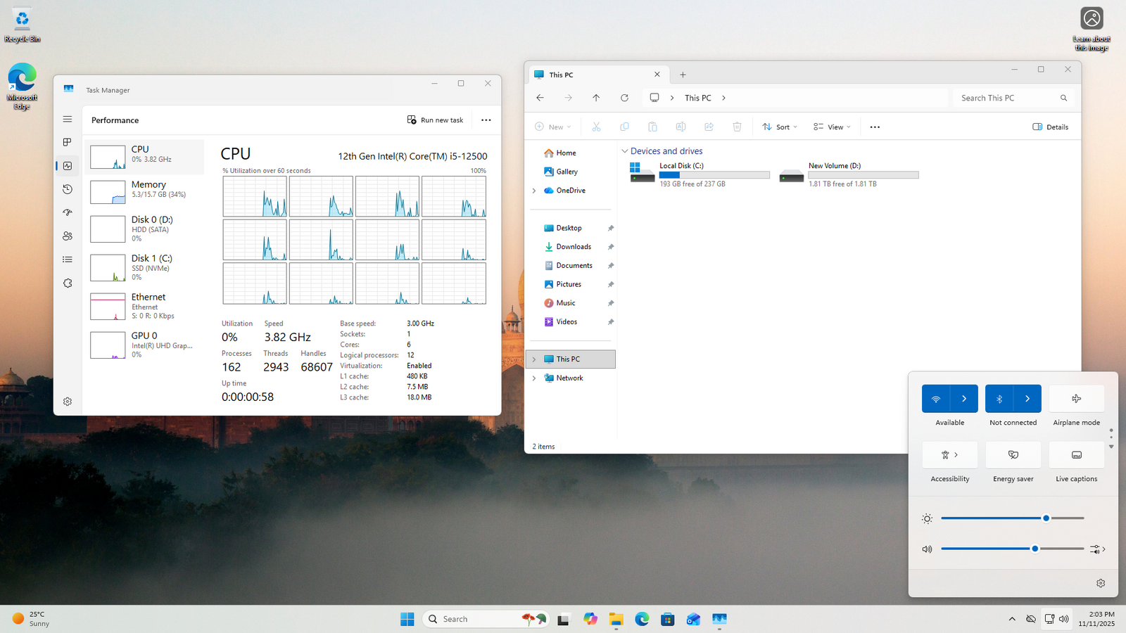The height and width of the screenshot is (633, 1126).
Task: Go up one folder level in Explorer
Action: [x=596, y=98]
